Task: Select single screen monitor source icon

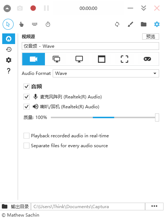Action: coord(79,59)
